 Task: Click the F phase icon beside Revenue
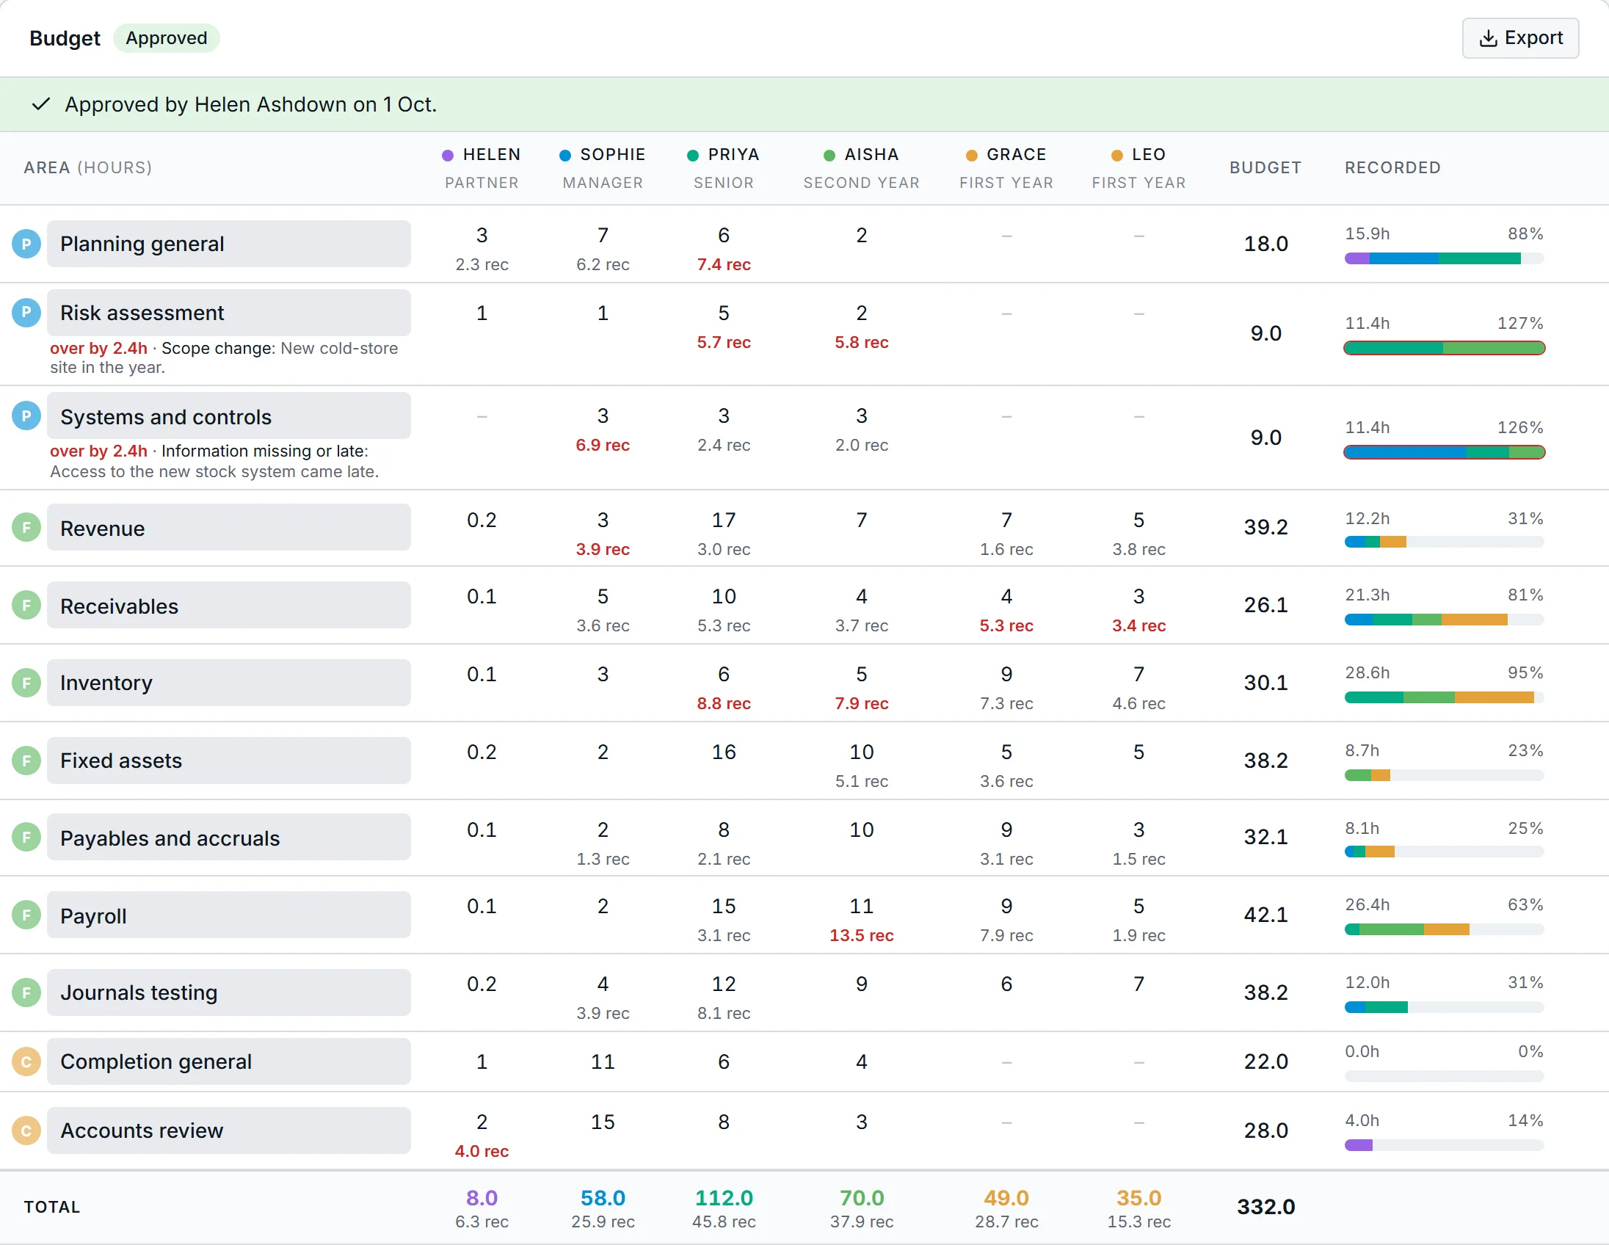(26, 528)
